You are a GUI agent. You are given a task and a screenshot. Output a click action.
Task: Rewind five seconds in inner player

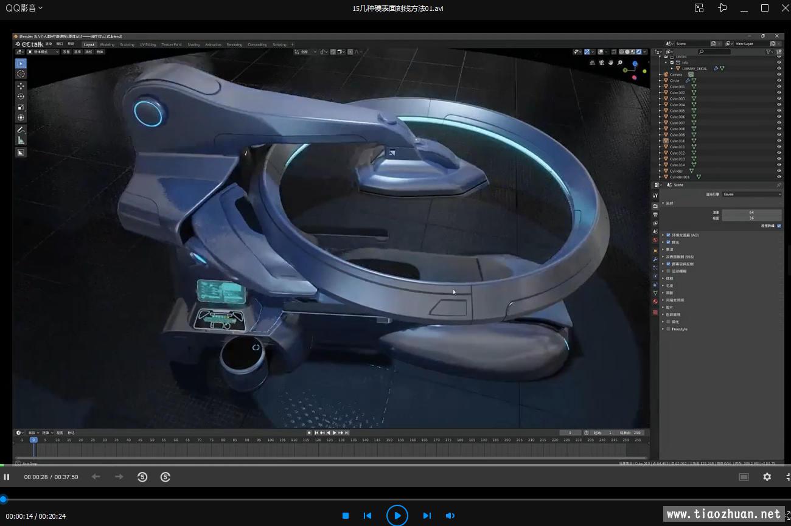[x=142, y=477]
